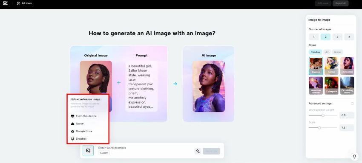This screenshot has width=362, height=163.
Task: Click the CapCut logo icon
Action: pos(5,3)
